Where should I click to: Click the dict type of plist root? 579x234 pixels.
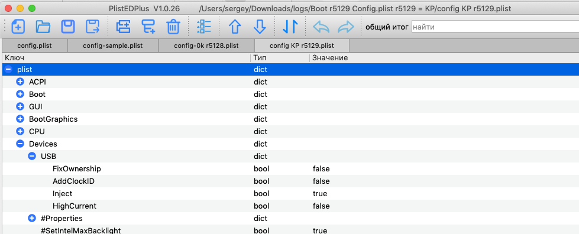(260, 69)
